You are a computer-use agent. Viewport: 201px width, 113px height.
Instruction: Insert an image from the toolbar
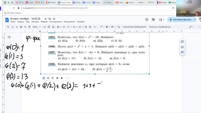point(53,27)
